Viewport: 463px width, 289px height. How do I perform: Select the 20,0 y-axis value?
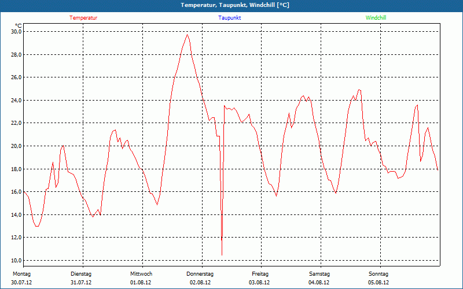[x=16, y=146]
